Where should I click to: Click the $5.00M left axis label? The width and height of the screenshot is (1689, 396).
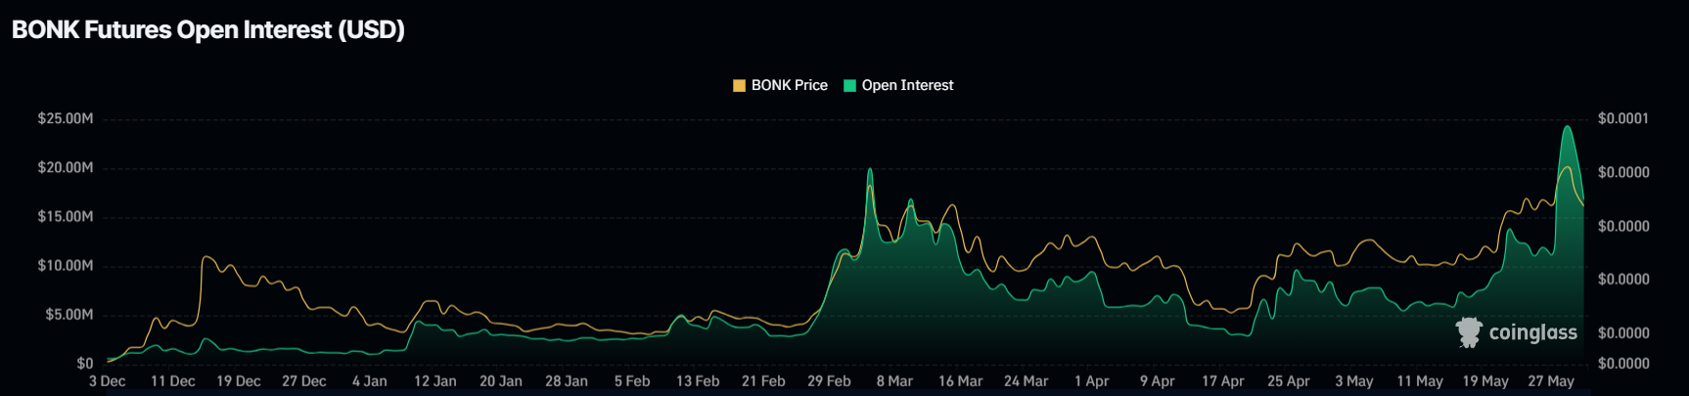69,314
